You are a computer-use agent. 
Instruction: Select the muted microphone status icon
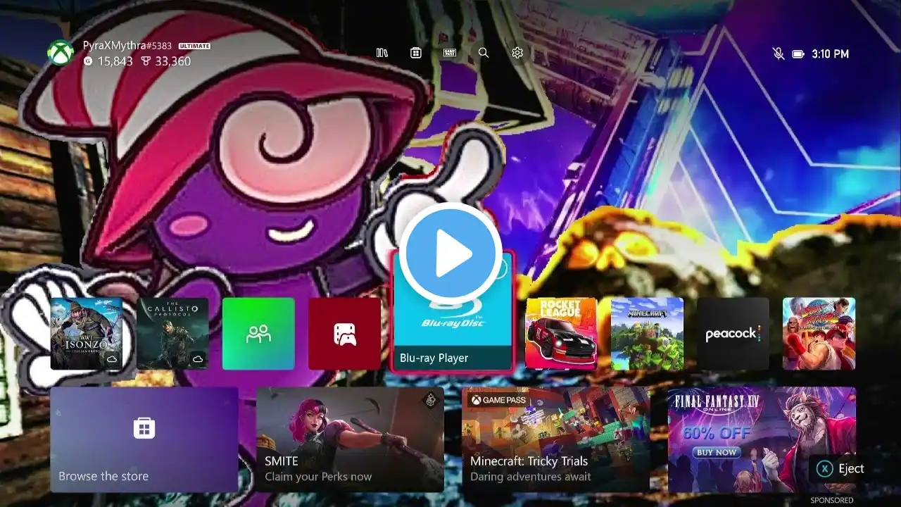pyautogui.click(x=779, y=54)
